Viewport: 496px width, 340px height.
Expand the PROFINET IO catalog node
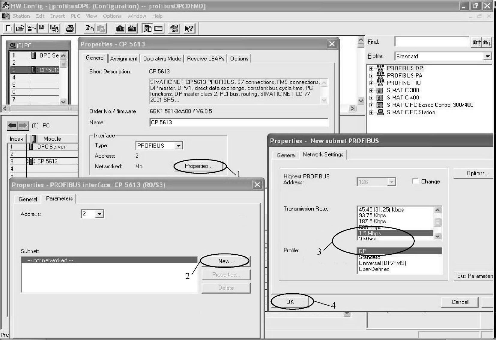click(x=371, y=83)
